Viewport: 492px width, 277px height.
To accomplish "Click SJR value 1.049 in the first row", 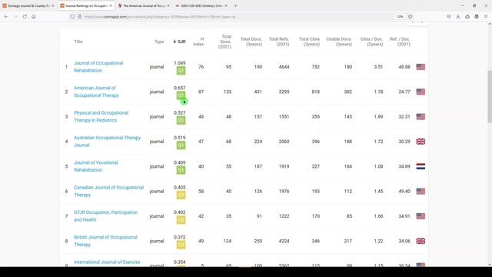I will [x=180, y=63].
